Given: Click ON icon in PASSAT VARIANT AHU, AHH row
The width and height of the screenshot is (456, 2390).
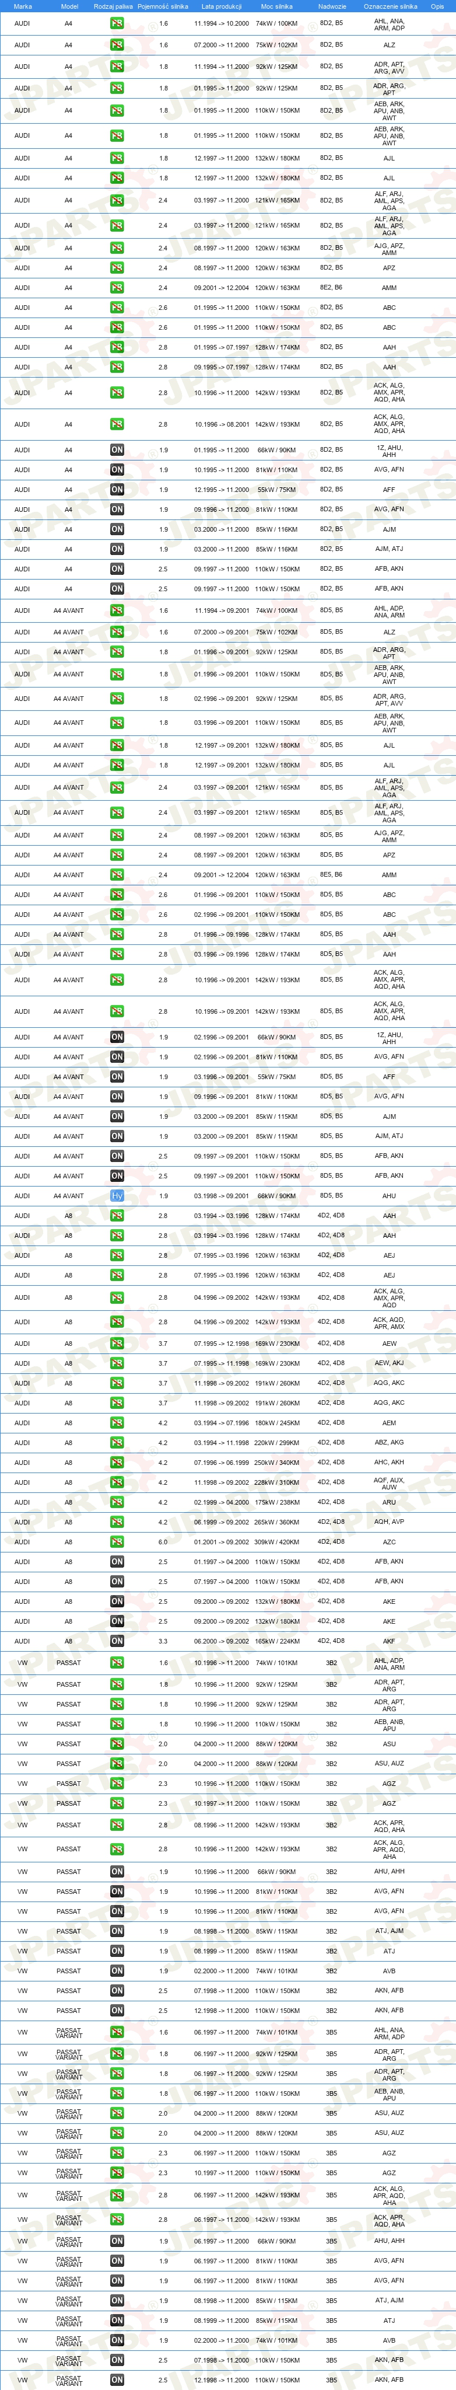Looking at the screenshot, I should 117,2242.
